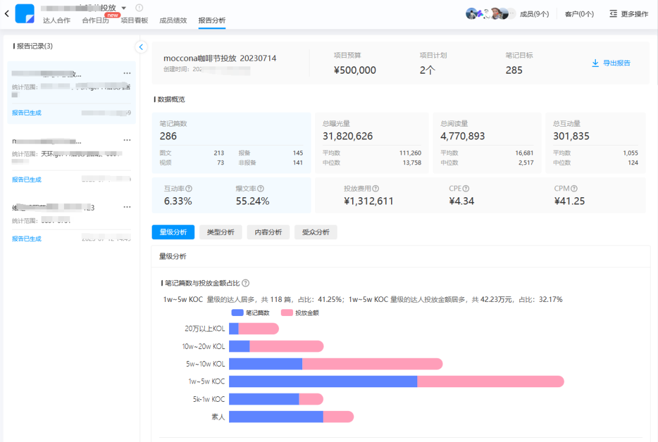Select the 类型分析 analysis tab
This screenshot has height=442, width=658.
(221, 233)
